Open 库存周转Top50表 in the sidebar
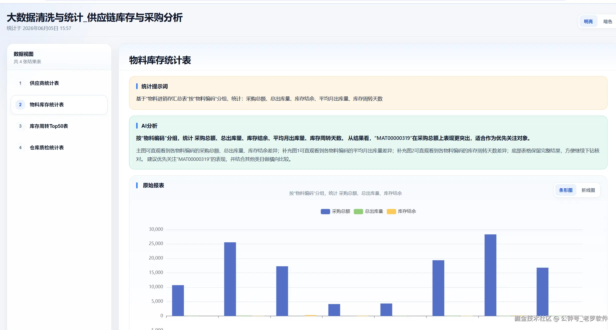The height and width of the screenshot is (330, 616). click(x=59, y=126)
